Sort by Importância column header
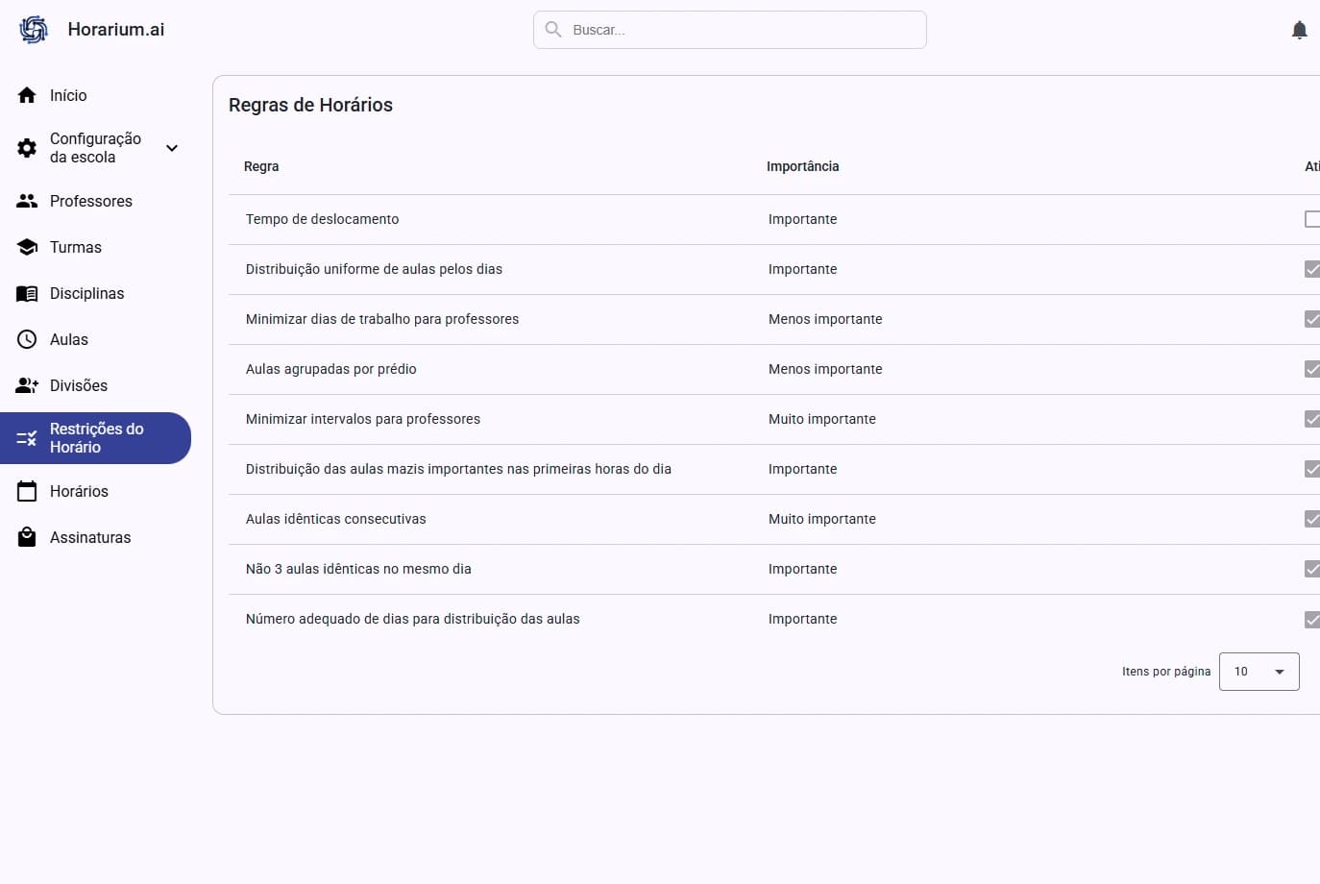The height and width of the screenshot is (884, 1320). [802, 166]
